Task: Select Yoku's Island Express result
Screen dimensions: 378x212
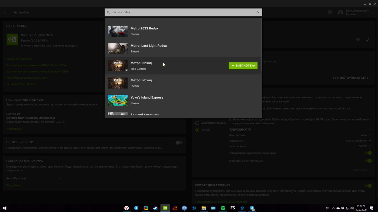Action: point(183,100)
